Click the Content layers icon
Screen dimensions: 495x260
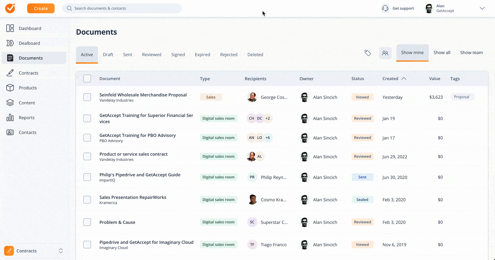(10, 103)
